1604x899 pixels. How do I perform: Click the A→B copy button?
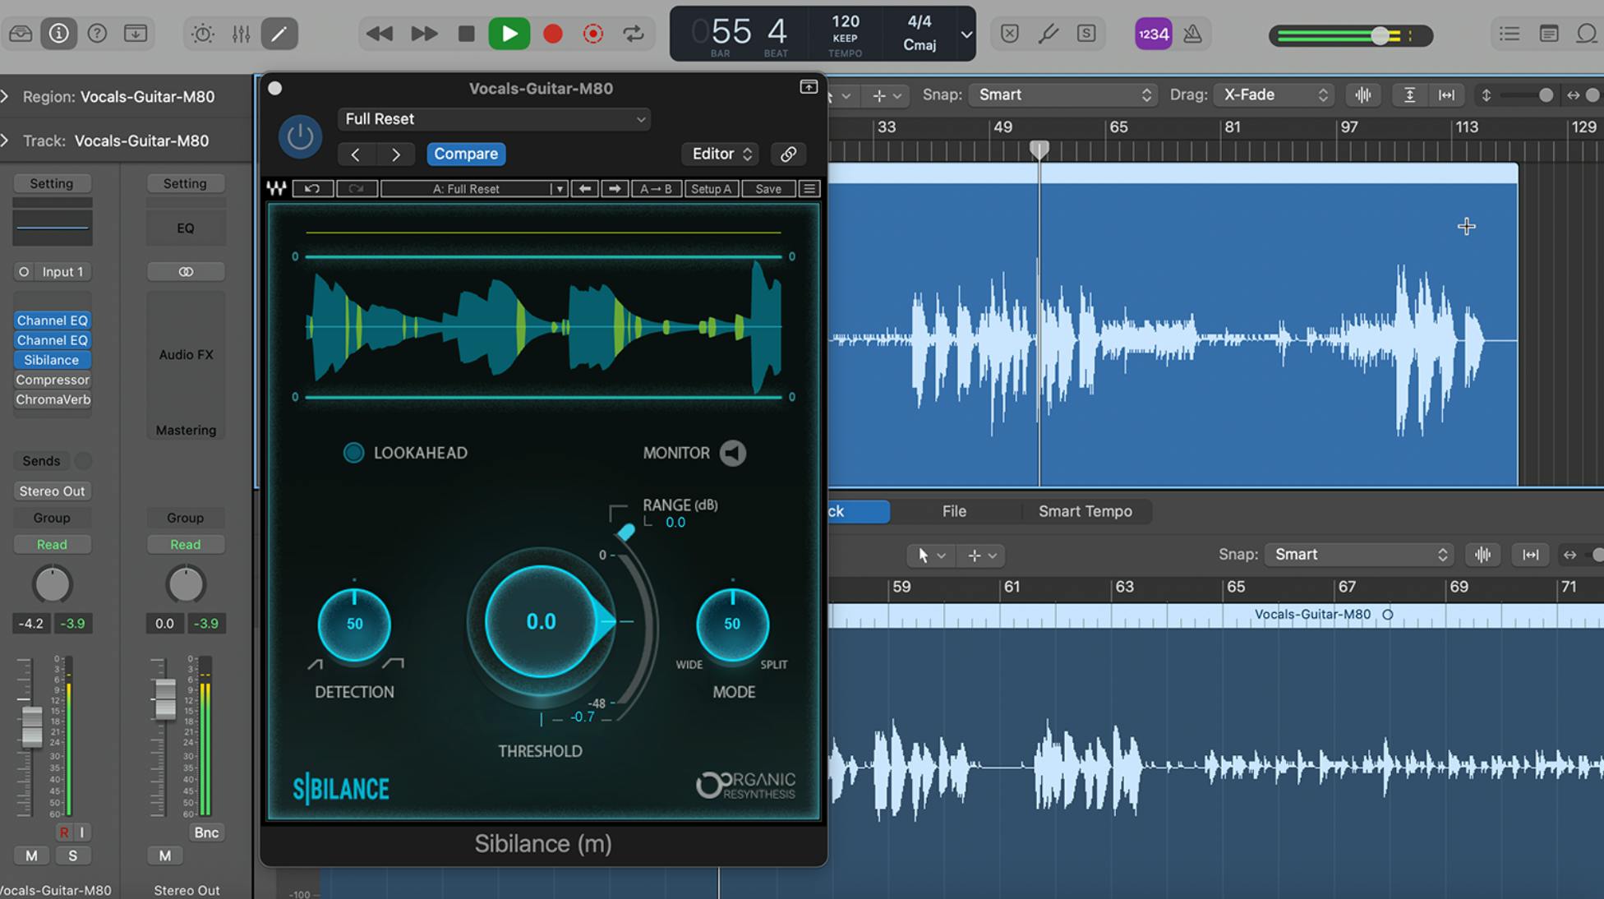(x=656, y=189)
